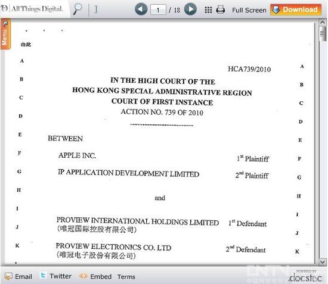Click 'IN THE HIGH COURT OF THE' heading
Viewport: 328px width, 284px height.
coord(163,81)
